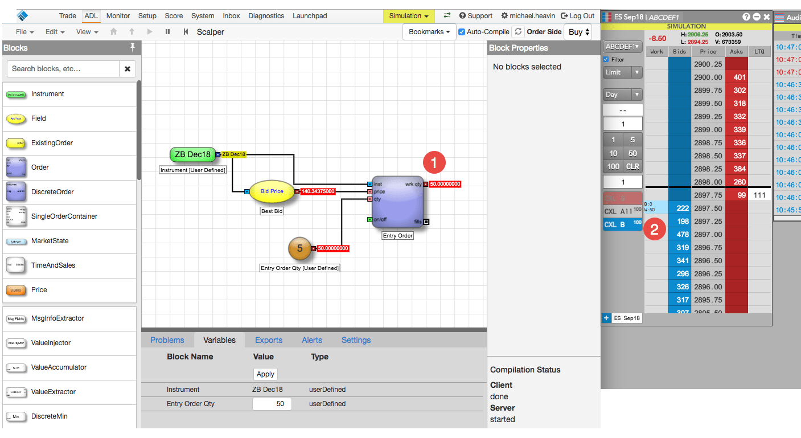Select the ValueExtractor block icon
Image resolution: width=801 pixels, height=438 pixels.
click(x=16, y=392)
